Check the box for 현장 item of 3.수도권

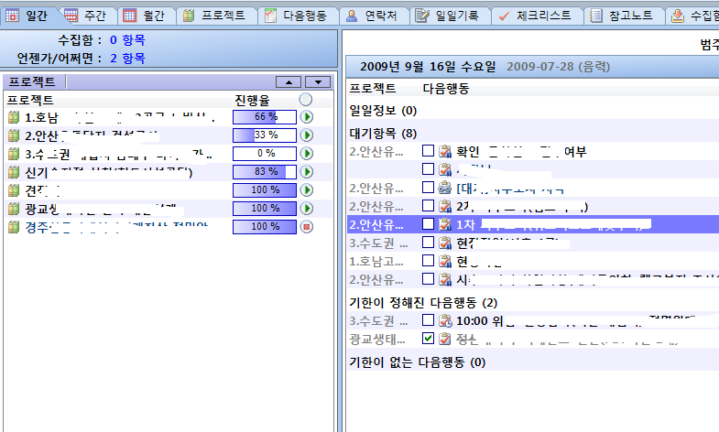coord(428,243)
